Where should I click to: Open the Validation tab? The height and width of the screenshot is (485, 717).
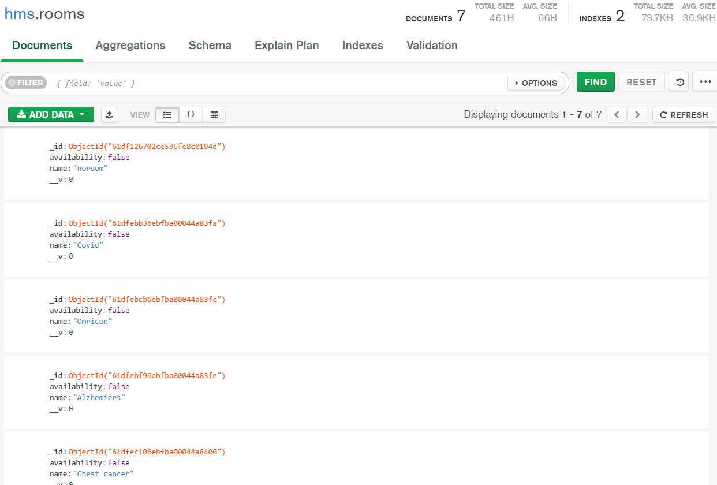coord(432,45)
